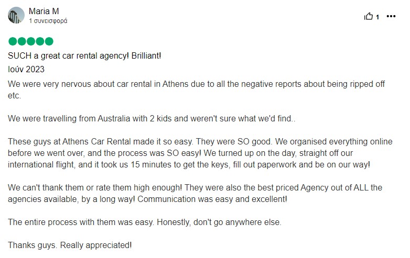Click the first green rating bubble
The image size is (410, 258).
13,41
